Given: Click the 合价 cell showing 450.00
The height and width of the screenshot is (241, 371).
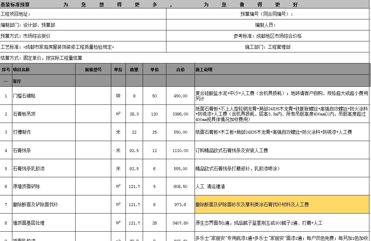Looking at the screenshot, I should (180, 96).
